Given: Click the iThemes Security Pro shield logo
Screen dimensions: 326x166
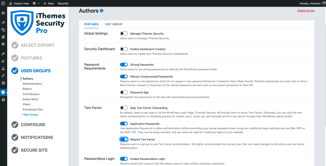Looking at the screenshot, I should coord(22,23).
